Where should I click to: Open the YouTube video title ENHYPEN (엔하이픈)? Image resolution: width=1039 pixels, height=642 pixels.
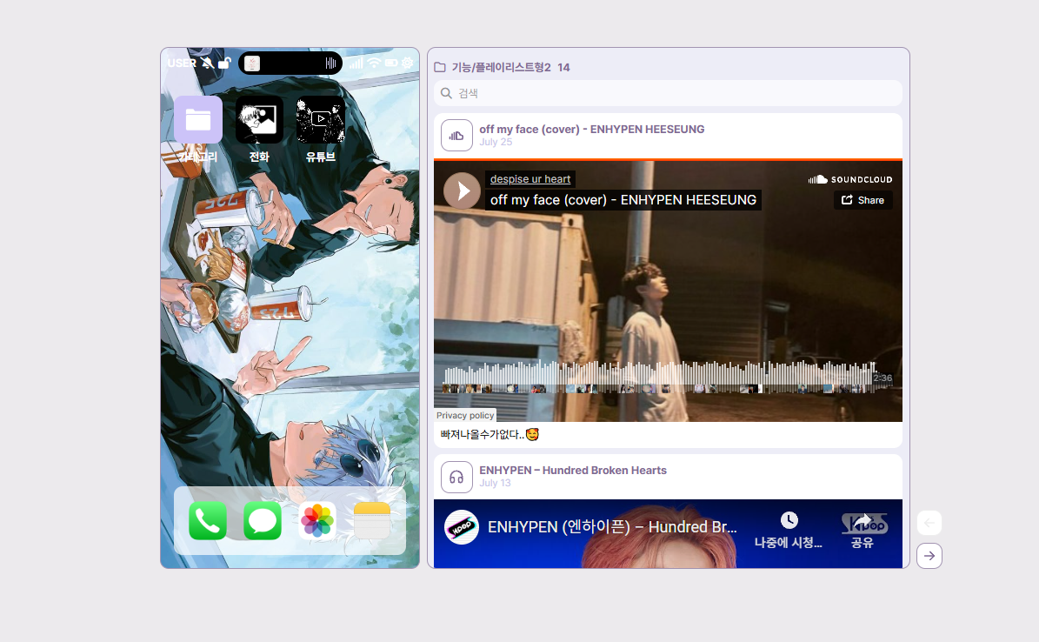612,526
